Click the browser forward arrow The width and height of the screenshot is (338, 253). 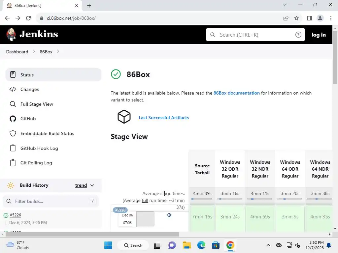18,18
